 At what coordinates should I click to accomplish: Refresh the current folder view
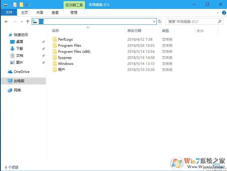coord(160,22)
